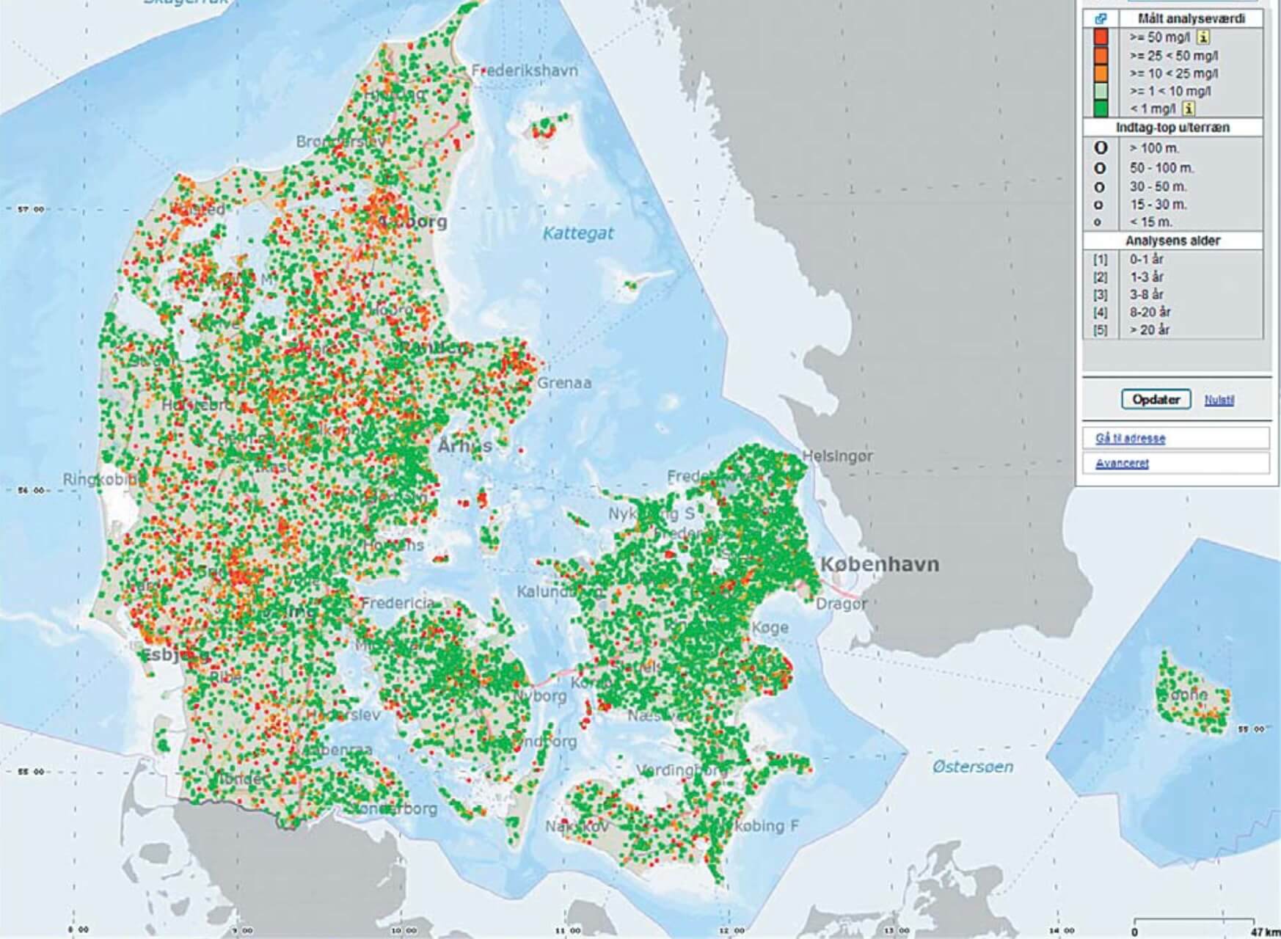
Task: Pick the light green >= 1 < 10 mg/l swatch
Action: click(x=1101, y=91)
